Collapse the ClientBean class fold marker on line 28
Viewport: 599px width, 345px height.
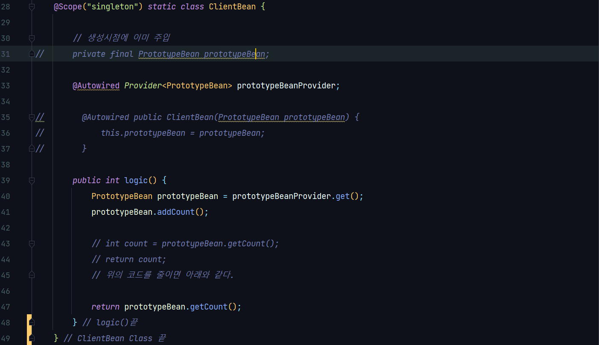[32, 7]
